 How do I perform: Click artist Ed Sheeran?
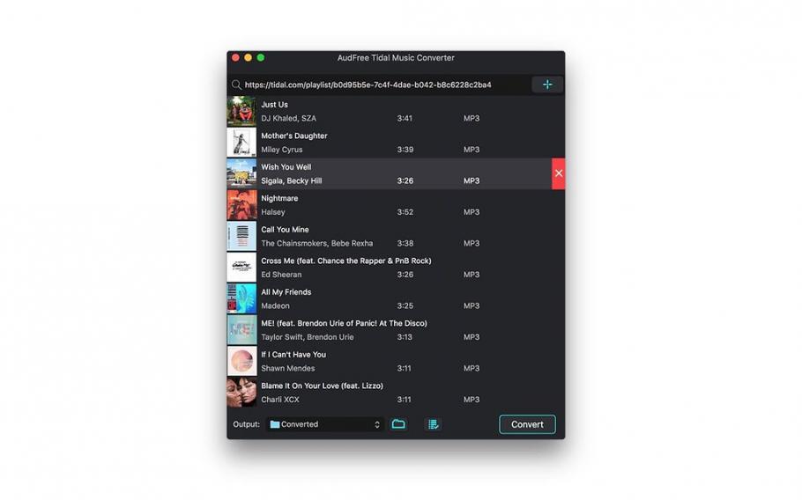click(x=281, y=275)
